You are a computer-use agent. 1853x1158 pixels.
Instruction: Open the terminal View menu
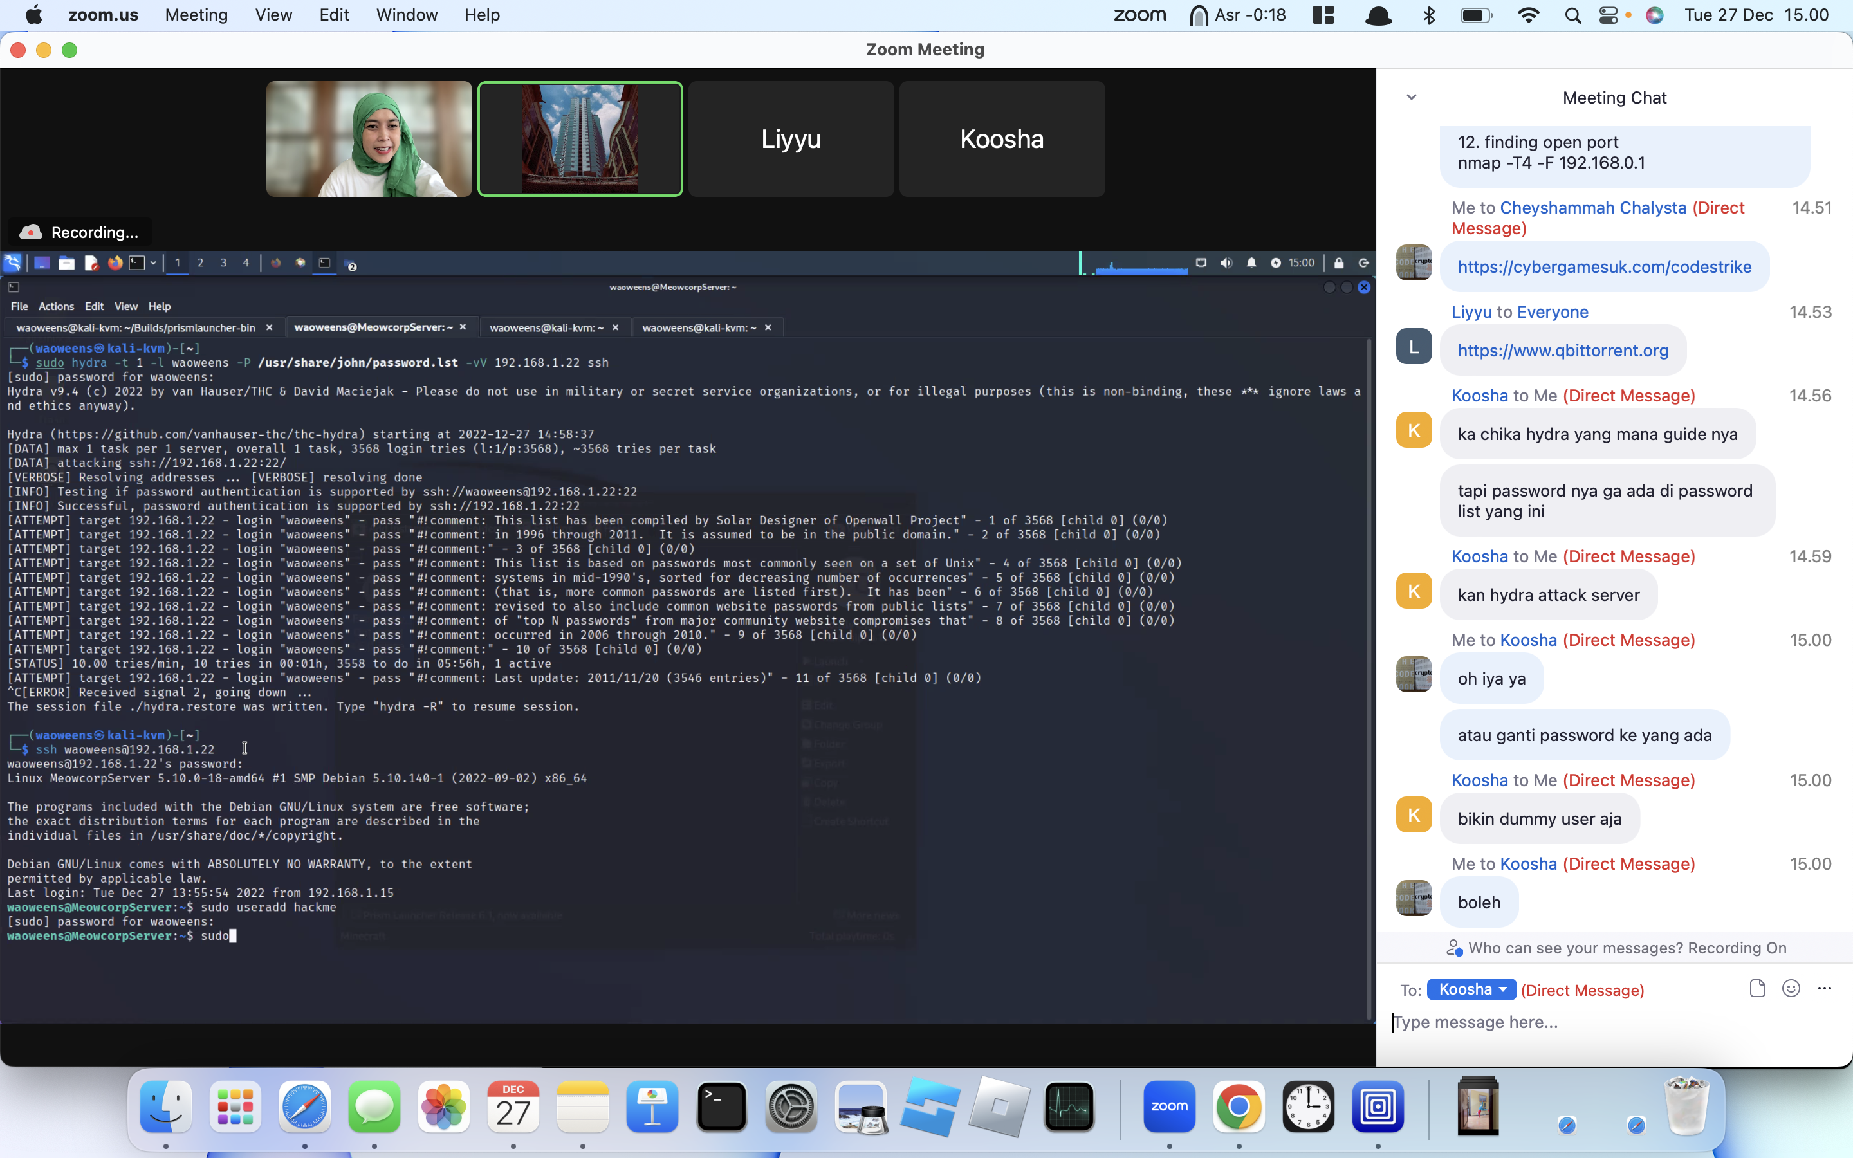pyautogui.click(x=125, y=306)
